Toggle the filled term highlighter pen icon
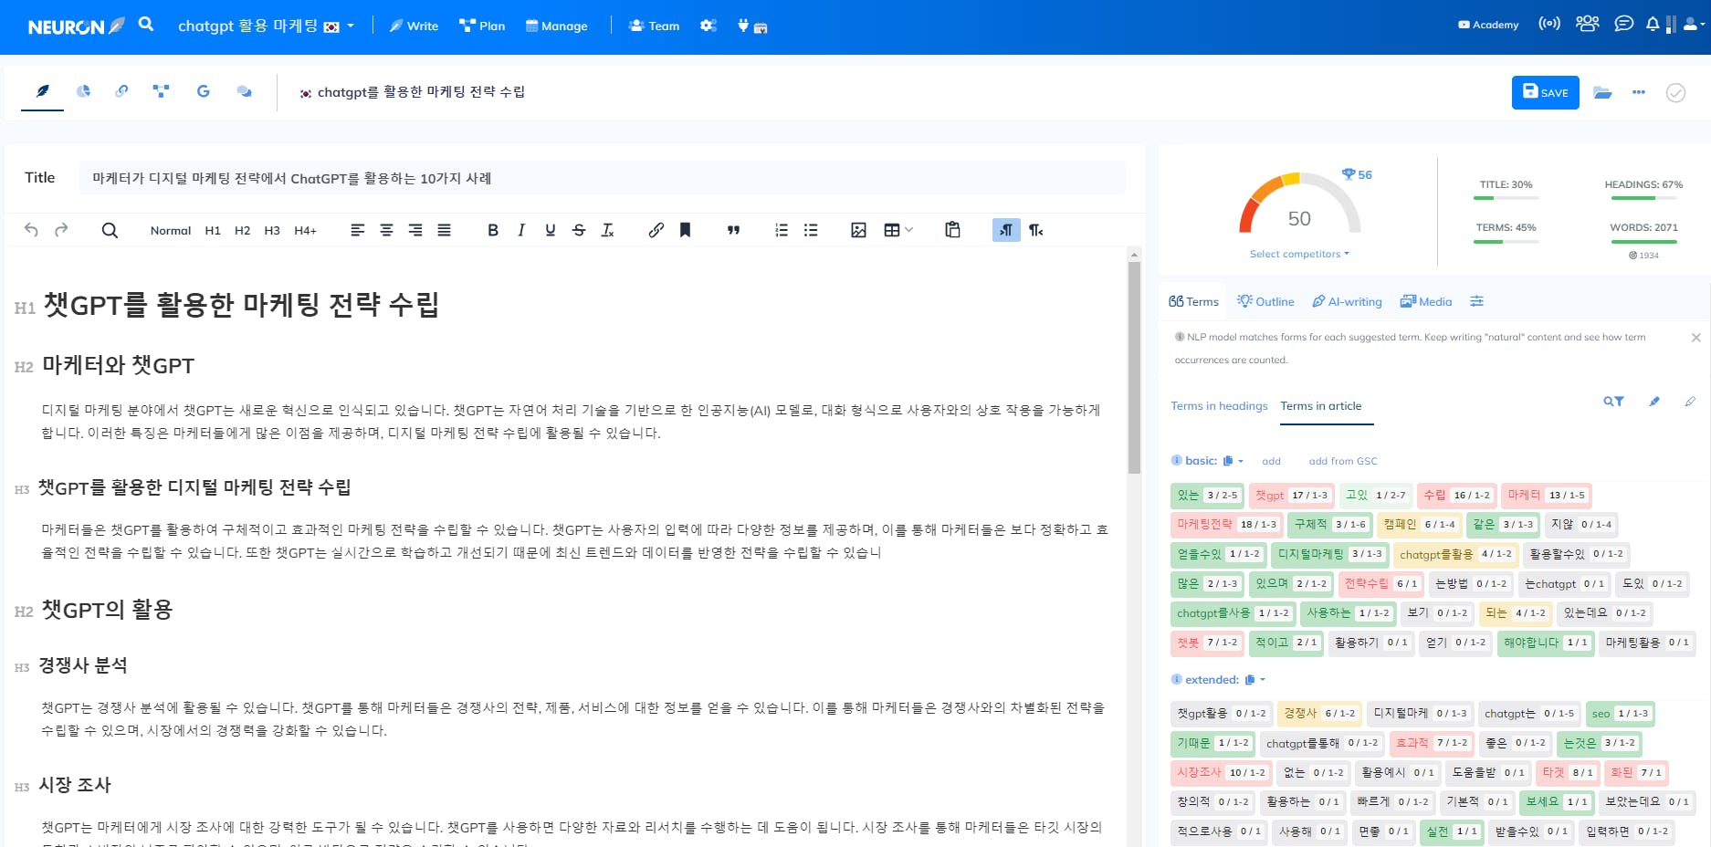This screenshot has width=1711, height=847. click(1653, 402)
